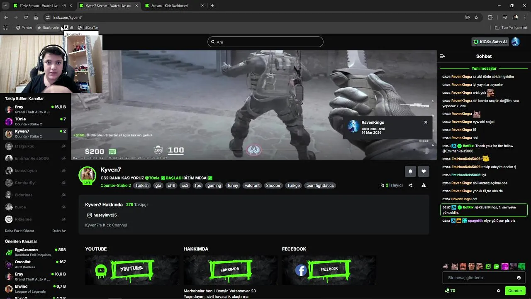The width and height of the screenshot is (531, 299).
Task: Open the Counter-Strike 2 category link
Action: click(116, 186)
